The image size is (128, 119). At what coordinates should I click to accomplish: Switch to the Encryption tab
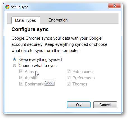pyautogui.click(x=58, y=20)
